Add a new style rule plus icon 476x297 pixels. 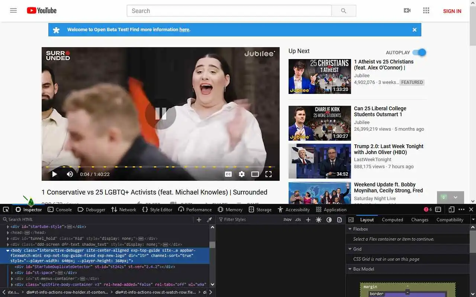(308, 220)
